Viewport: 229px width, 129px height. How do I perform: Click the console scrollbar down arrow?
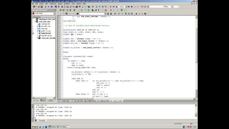click(x=196, y=116)
